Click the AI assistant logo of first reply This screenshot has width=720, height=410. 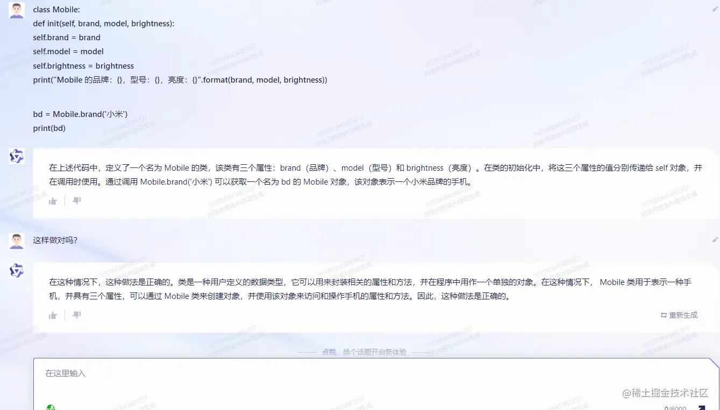coord(17,156)
